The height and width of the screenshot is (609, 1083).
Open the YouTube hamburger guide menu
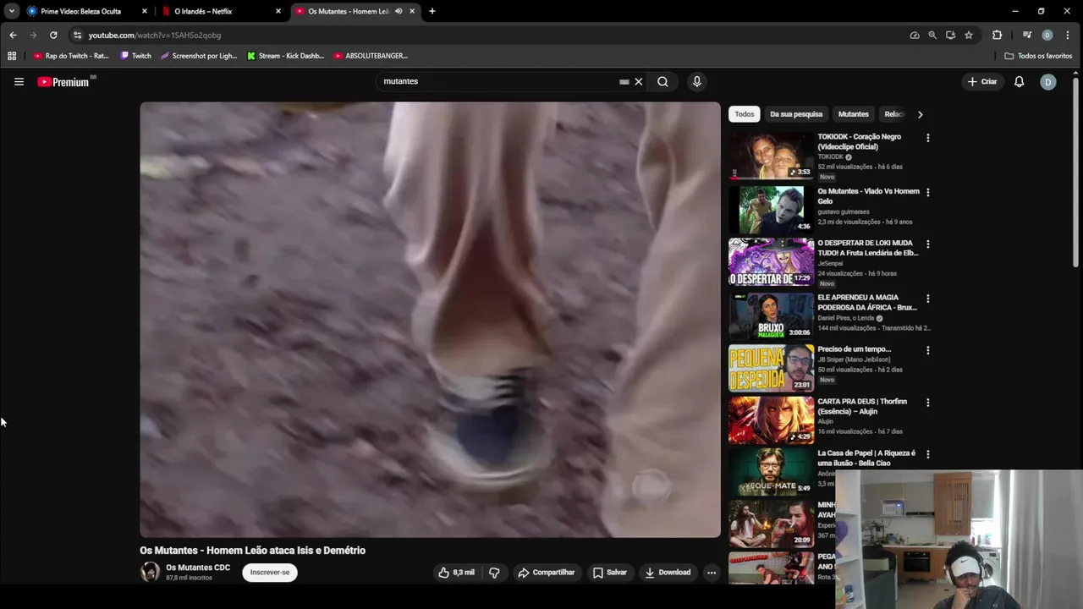tap(19, 82)
